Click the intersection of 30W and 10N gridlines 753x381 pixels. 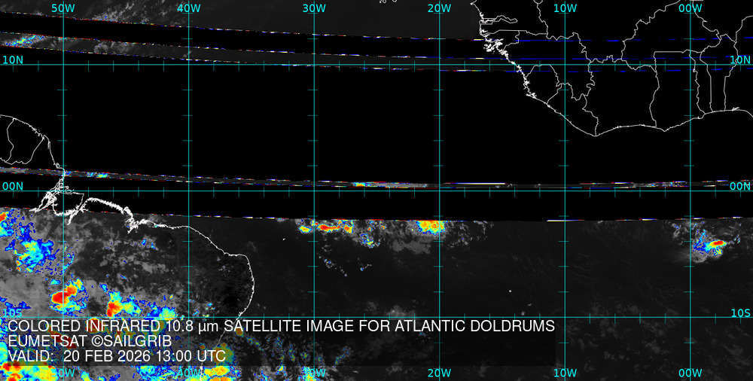pos(314,64)
